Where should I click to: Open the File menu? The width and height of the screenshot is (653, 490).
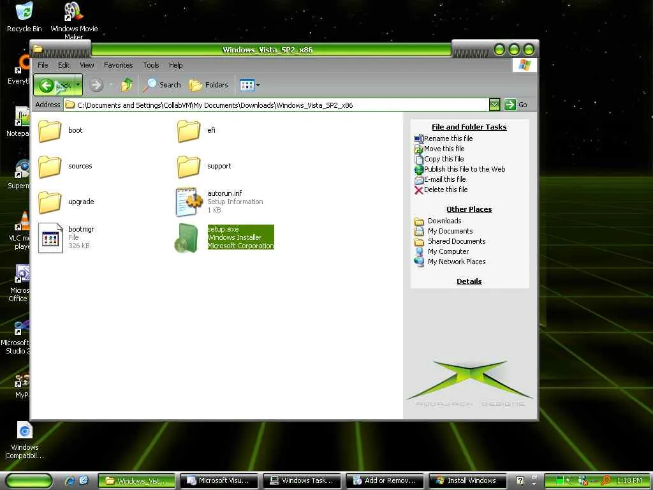[x=43, y=65]
